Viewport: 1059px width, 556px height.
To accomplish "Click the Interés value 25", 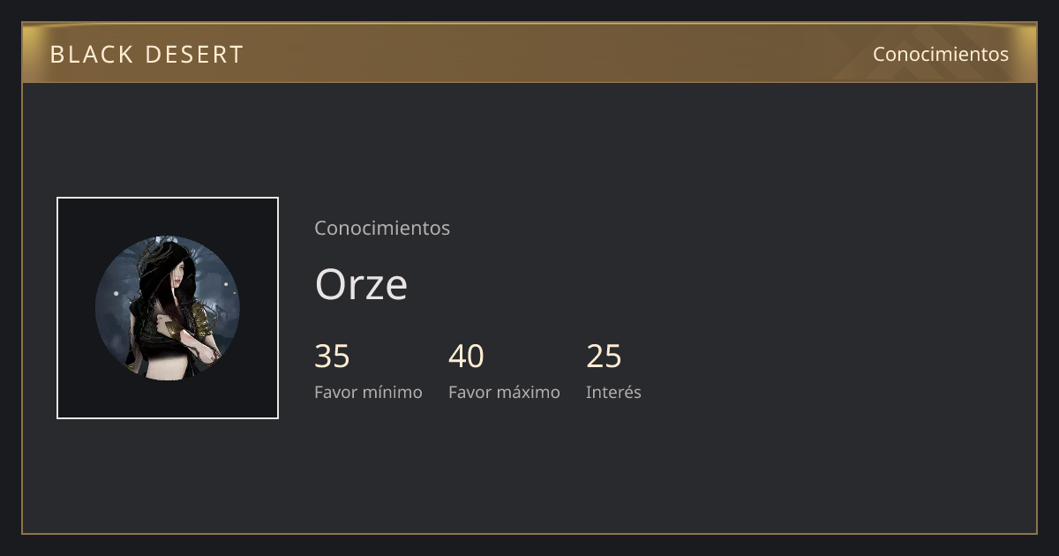I will pyautogui.click(x=604, y=357).
